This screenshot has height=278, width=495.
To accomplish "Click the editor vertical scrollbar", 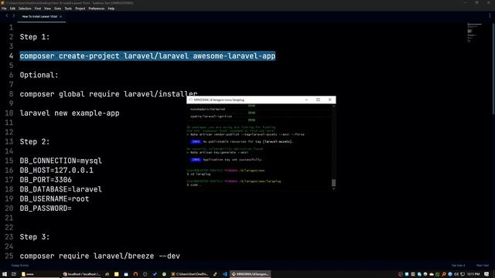I will [493, 68].
